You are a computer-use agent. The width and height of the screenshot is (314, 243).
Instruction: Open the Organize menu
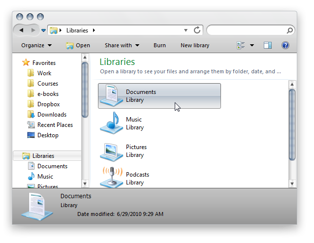(x=36, y=45)
